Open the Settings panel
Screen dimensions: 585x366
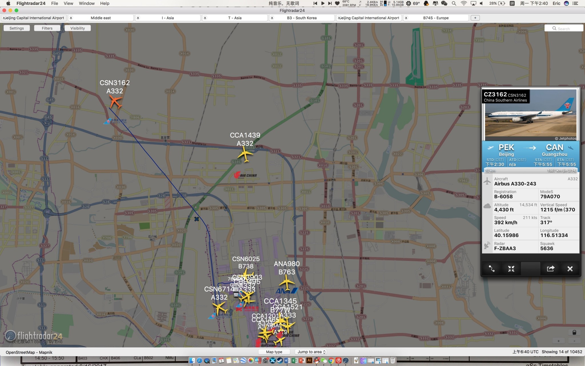pos(17,28)
